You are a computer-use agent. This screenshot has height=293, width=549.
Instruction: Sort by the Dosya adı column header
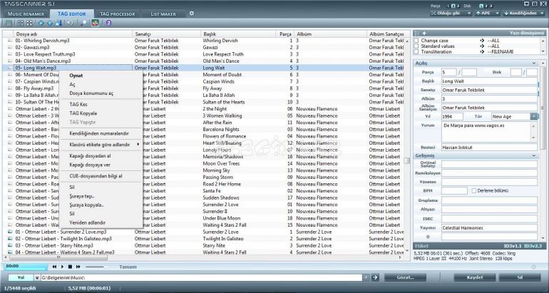click(73, 34)
